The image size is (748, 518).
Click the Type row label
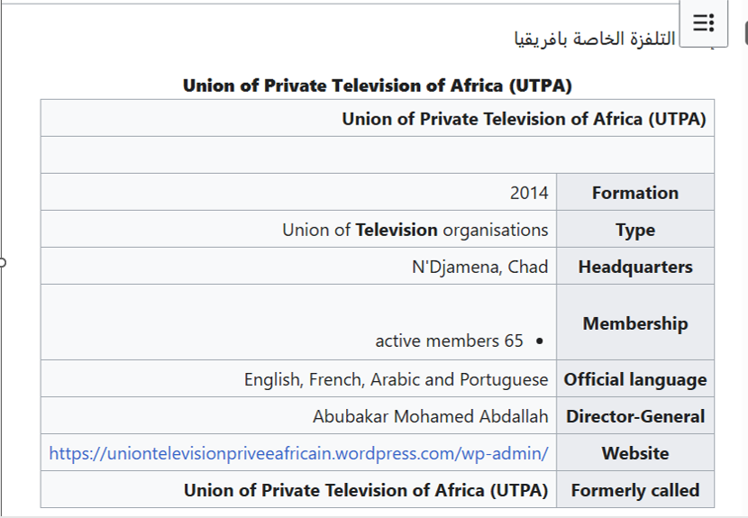[x=634, y=230]
